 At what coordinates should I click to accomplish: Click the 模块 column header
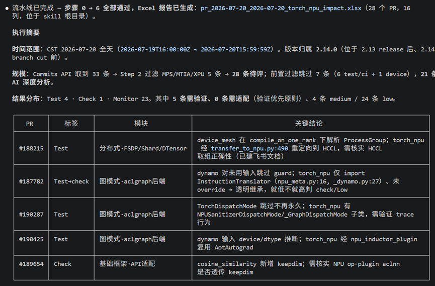click(x=141, y=123)
